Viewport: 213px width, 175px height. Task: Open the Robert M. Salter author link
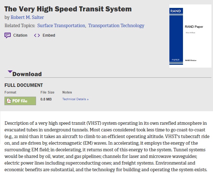27,17
